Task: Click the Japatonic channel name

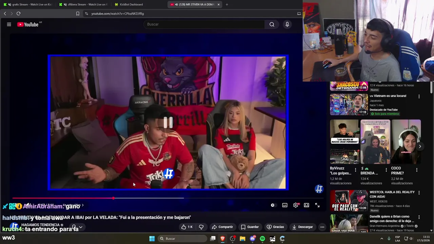Action: [x=377, y=100]
